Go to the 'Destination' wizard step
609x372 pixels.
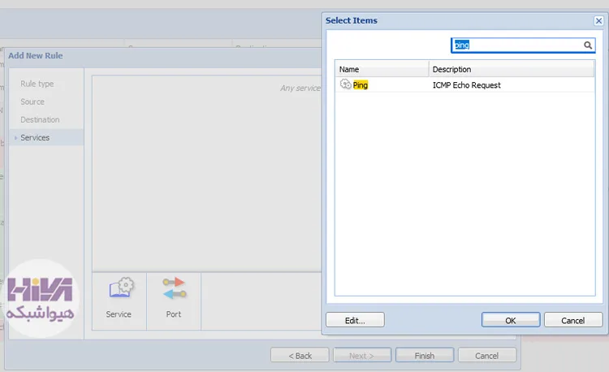pyautogui.click(x=40, y=119)
